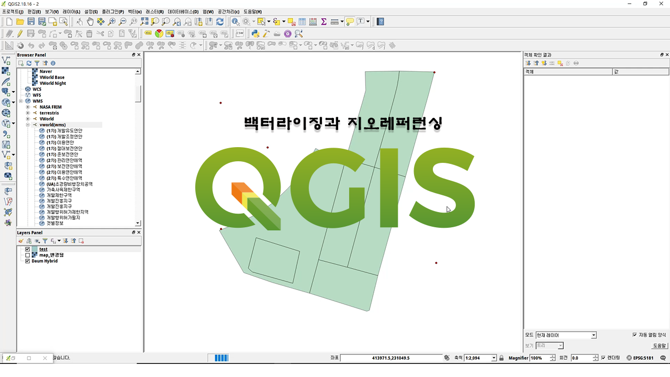Enable the map_변경덜 layer checkbox

click(x=28, y=255)
